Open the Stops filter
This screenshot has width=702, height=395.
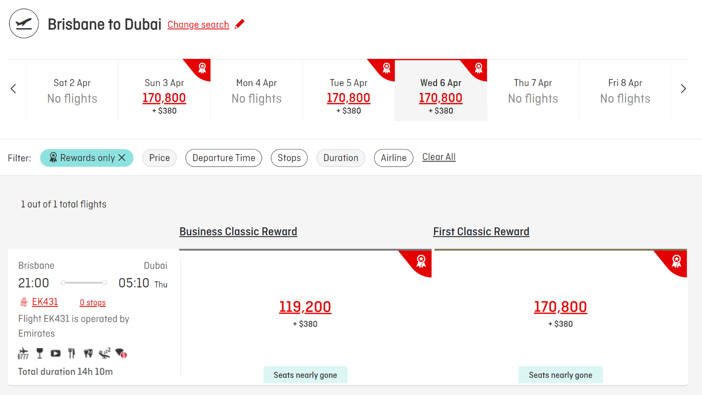[x=289, y=158]
